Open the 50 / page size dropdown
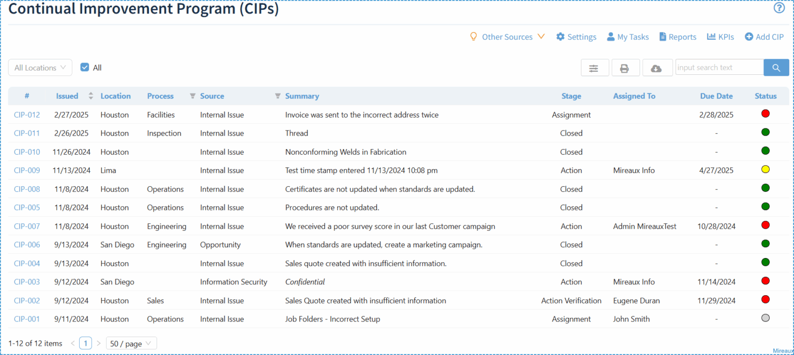This screenshot has height=355, width=794. (131, 343)
